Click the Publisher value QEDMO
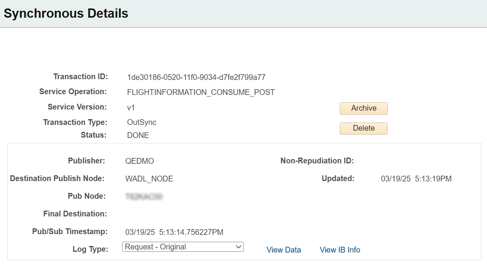Image resolution: width=487 pixels, height=266 pixels. tap(140, 161)
